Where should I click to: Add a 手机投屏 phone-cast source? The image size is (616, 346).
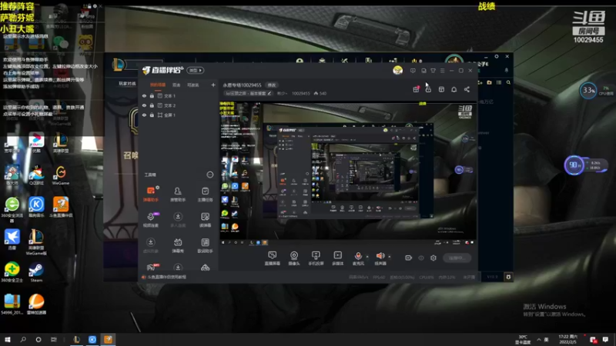pos(316,258)
